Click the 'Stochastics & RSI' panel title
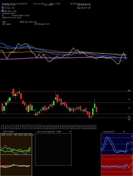Image resolution: width=133 pixels, height=176 pixels. tap(114, 132)
